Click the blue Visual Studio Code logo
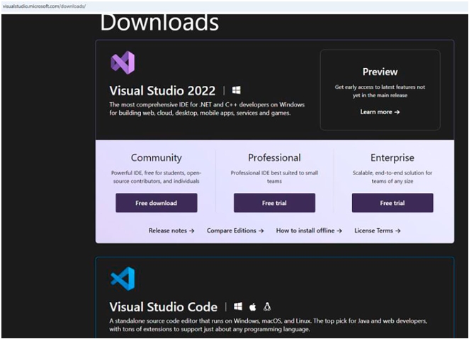The height and width of the screenshot is (339, 469). click(122, 279)
